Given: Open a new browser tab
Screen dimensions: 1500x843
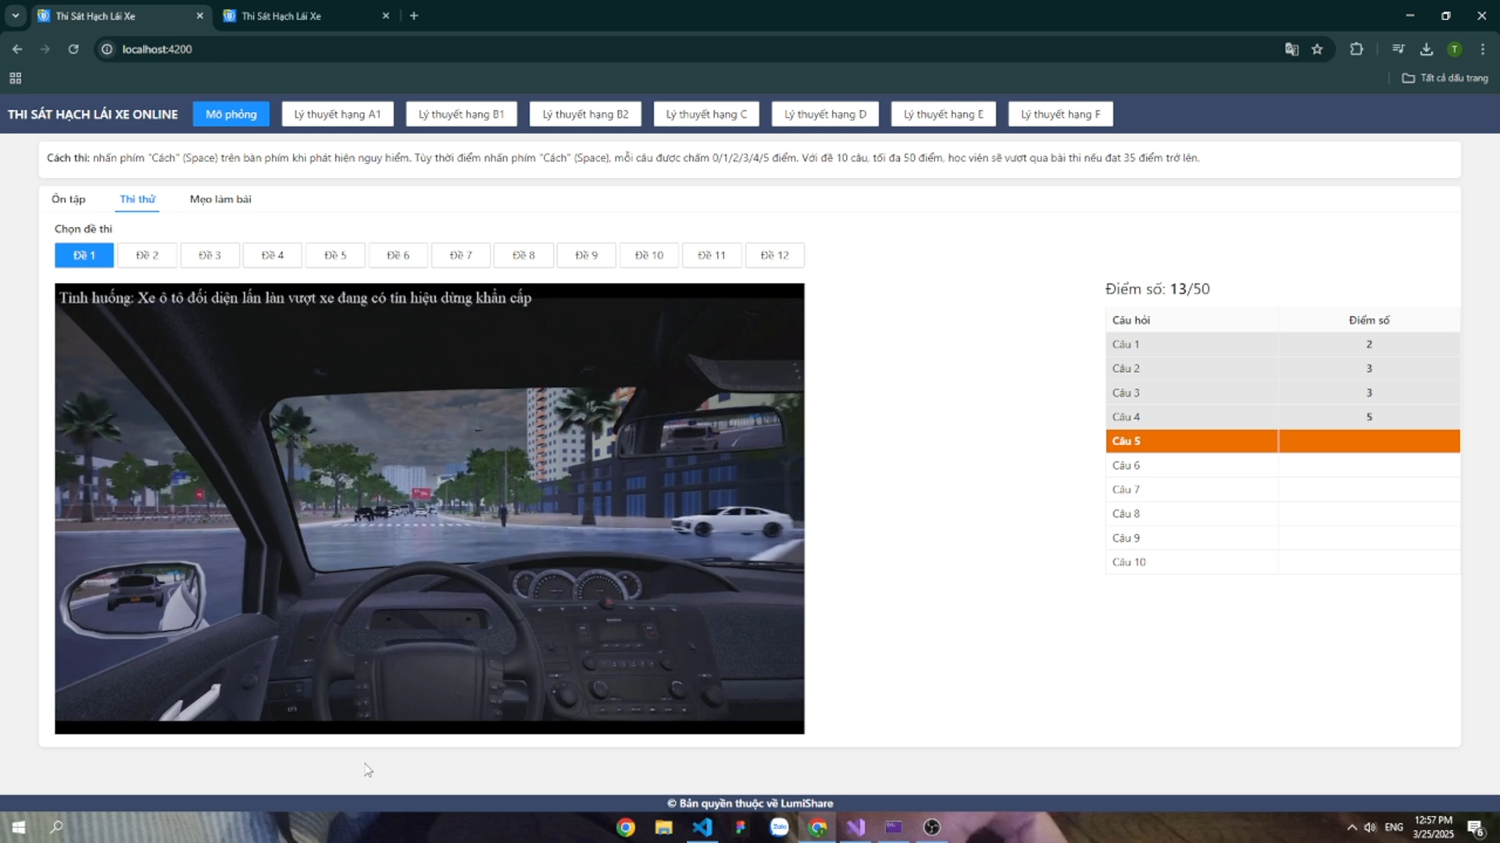Looking at the screenshot, I should [x=414, y=16].
